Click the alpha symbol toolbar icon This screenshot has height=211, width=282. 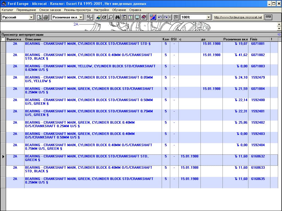point(104,17)
